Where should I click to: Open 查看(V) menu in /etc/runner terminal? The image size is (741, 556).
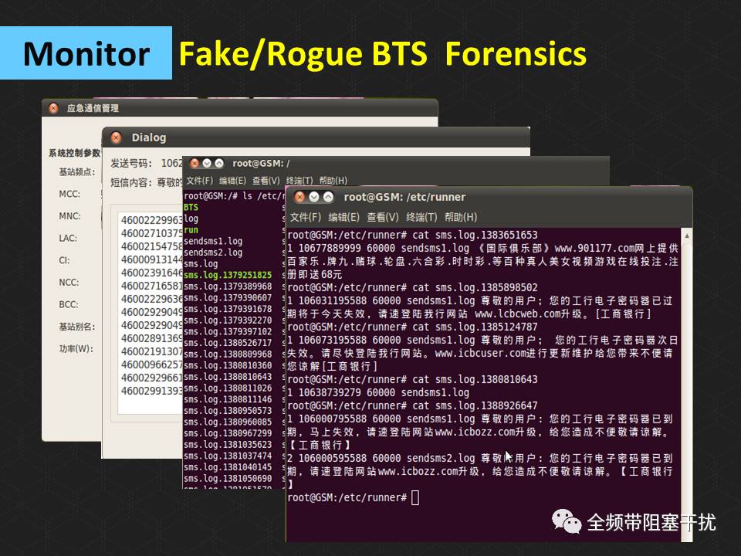[x=383, y=217]
